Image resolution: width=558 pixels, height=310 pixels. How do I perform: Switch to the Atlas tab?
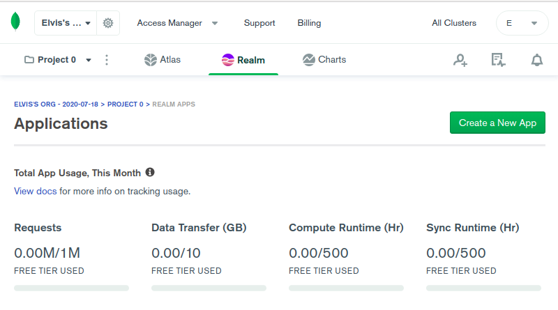click(x=163, y=60)
